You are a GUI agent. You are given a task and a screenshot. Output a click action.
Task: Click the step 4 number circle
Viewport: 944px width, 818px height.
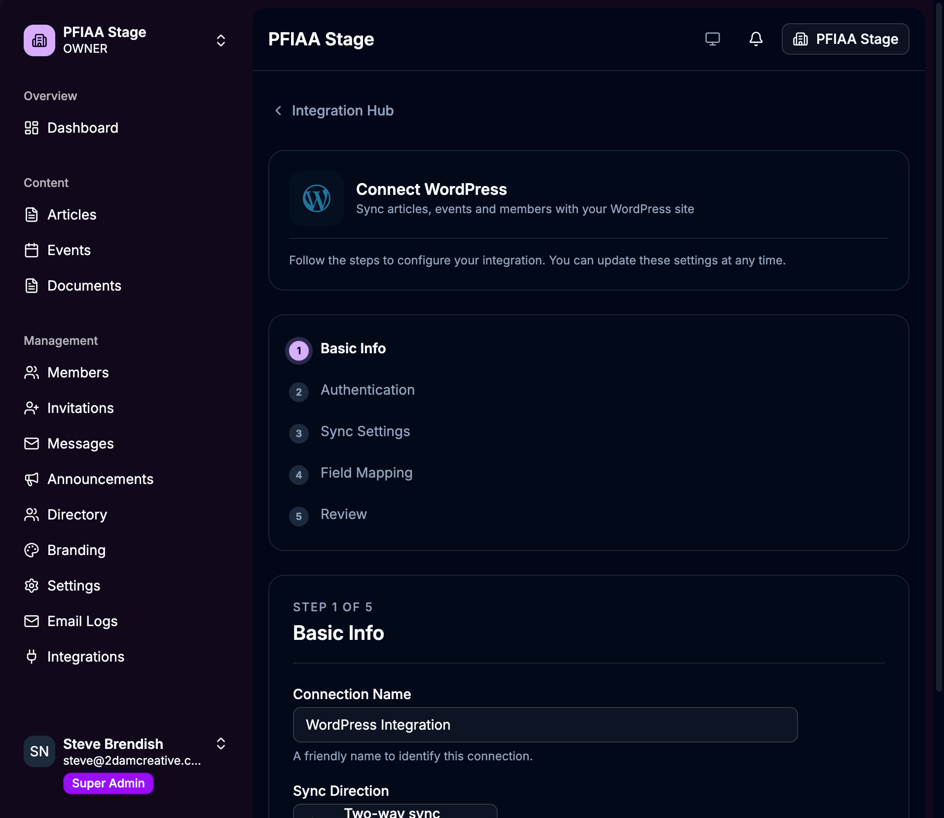tap(299, 475)
